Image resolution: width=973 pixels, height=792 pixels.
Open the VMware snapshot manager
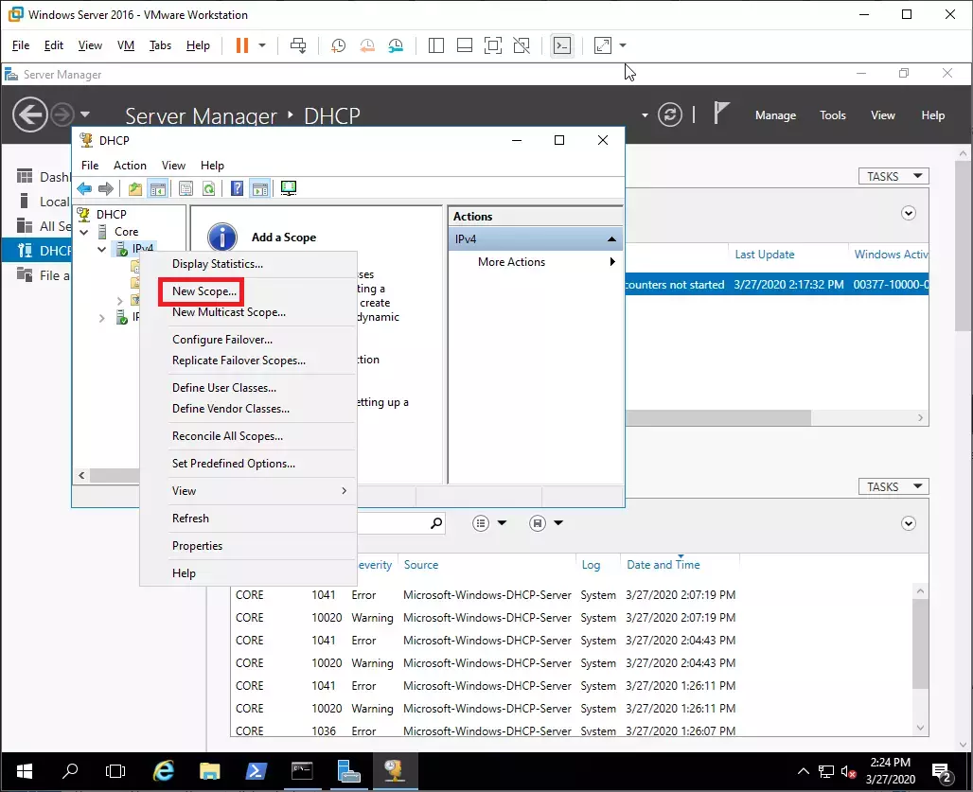396,45
